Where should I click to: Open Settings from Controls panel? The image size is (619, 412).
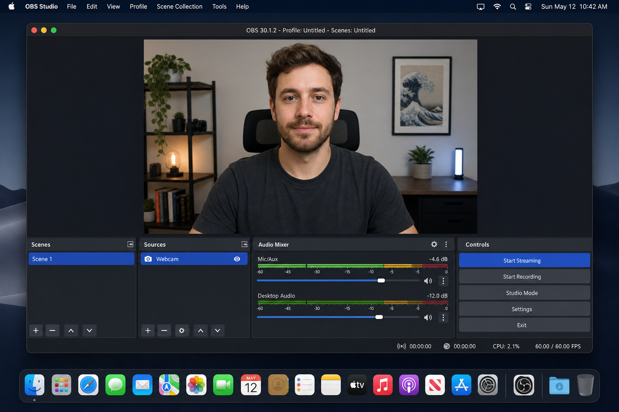coord(524,309)
